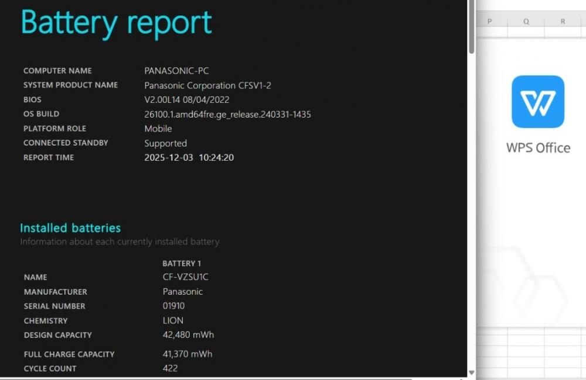This screenshot has height=380, width=586.
Task: Click the Battery report title
Action: tap(116, 23)
